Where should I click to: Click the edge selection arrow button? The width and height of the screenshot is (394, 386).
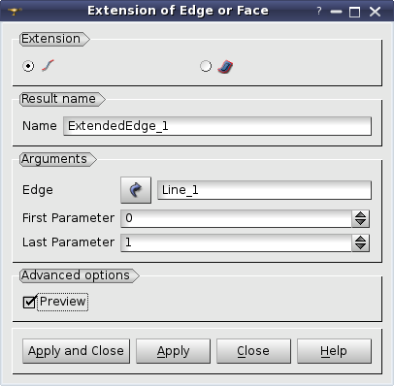pos(136,190)
